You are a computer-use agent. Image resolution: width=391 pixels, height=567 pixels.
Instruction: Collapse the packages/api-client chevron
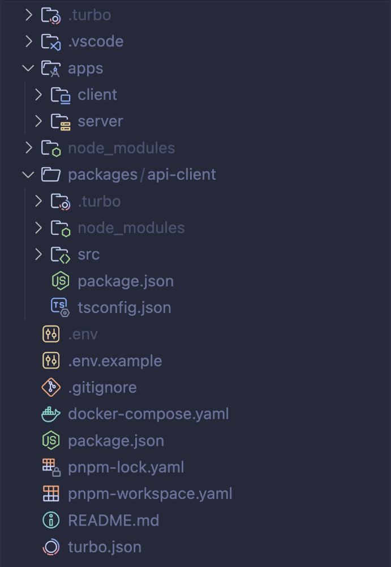28,175
